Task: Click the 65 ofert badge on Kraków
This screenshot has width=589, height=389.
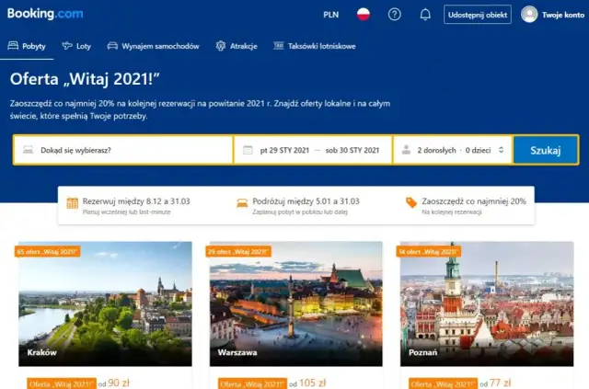Action: 48,252
